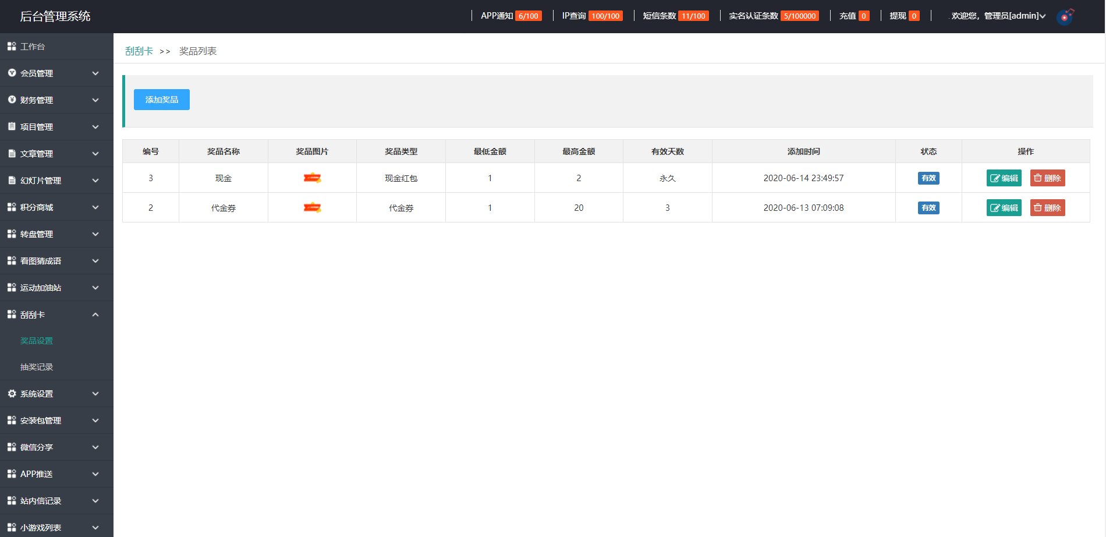Expand the 系统设置 menu chevron
The height and width of the screenshot is (537, 1106).
click(x=95, y=394)
